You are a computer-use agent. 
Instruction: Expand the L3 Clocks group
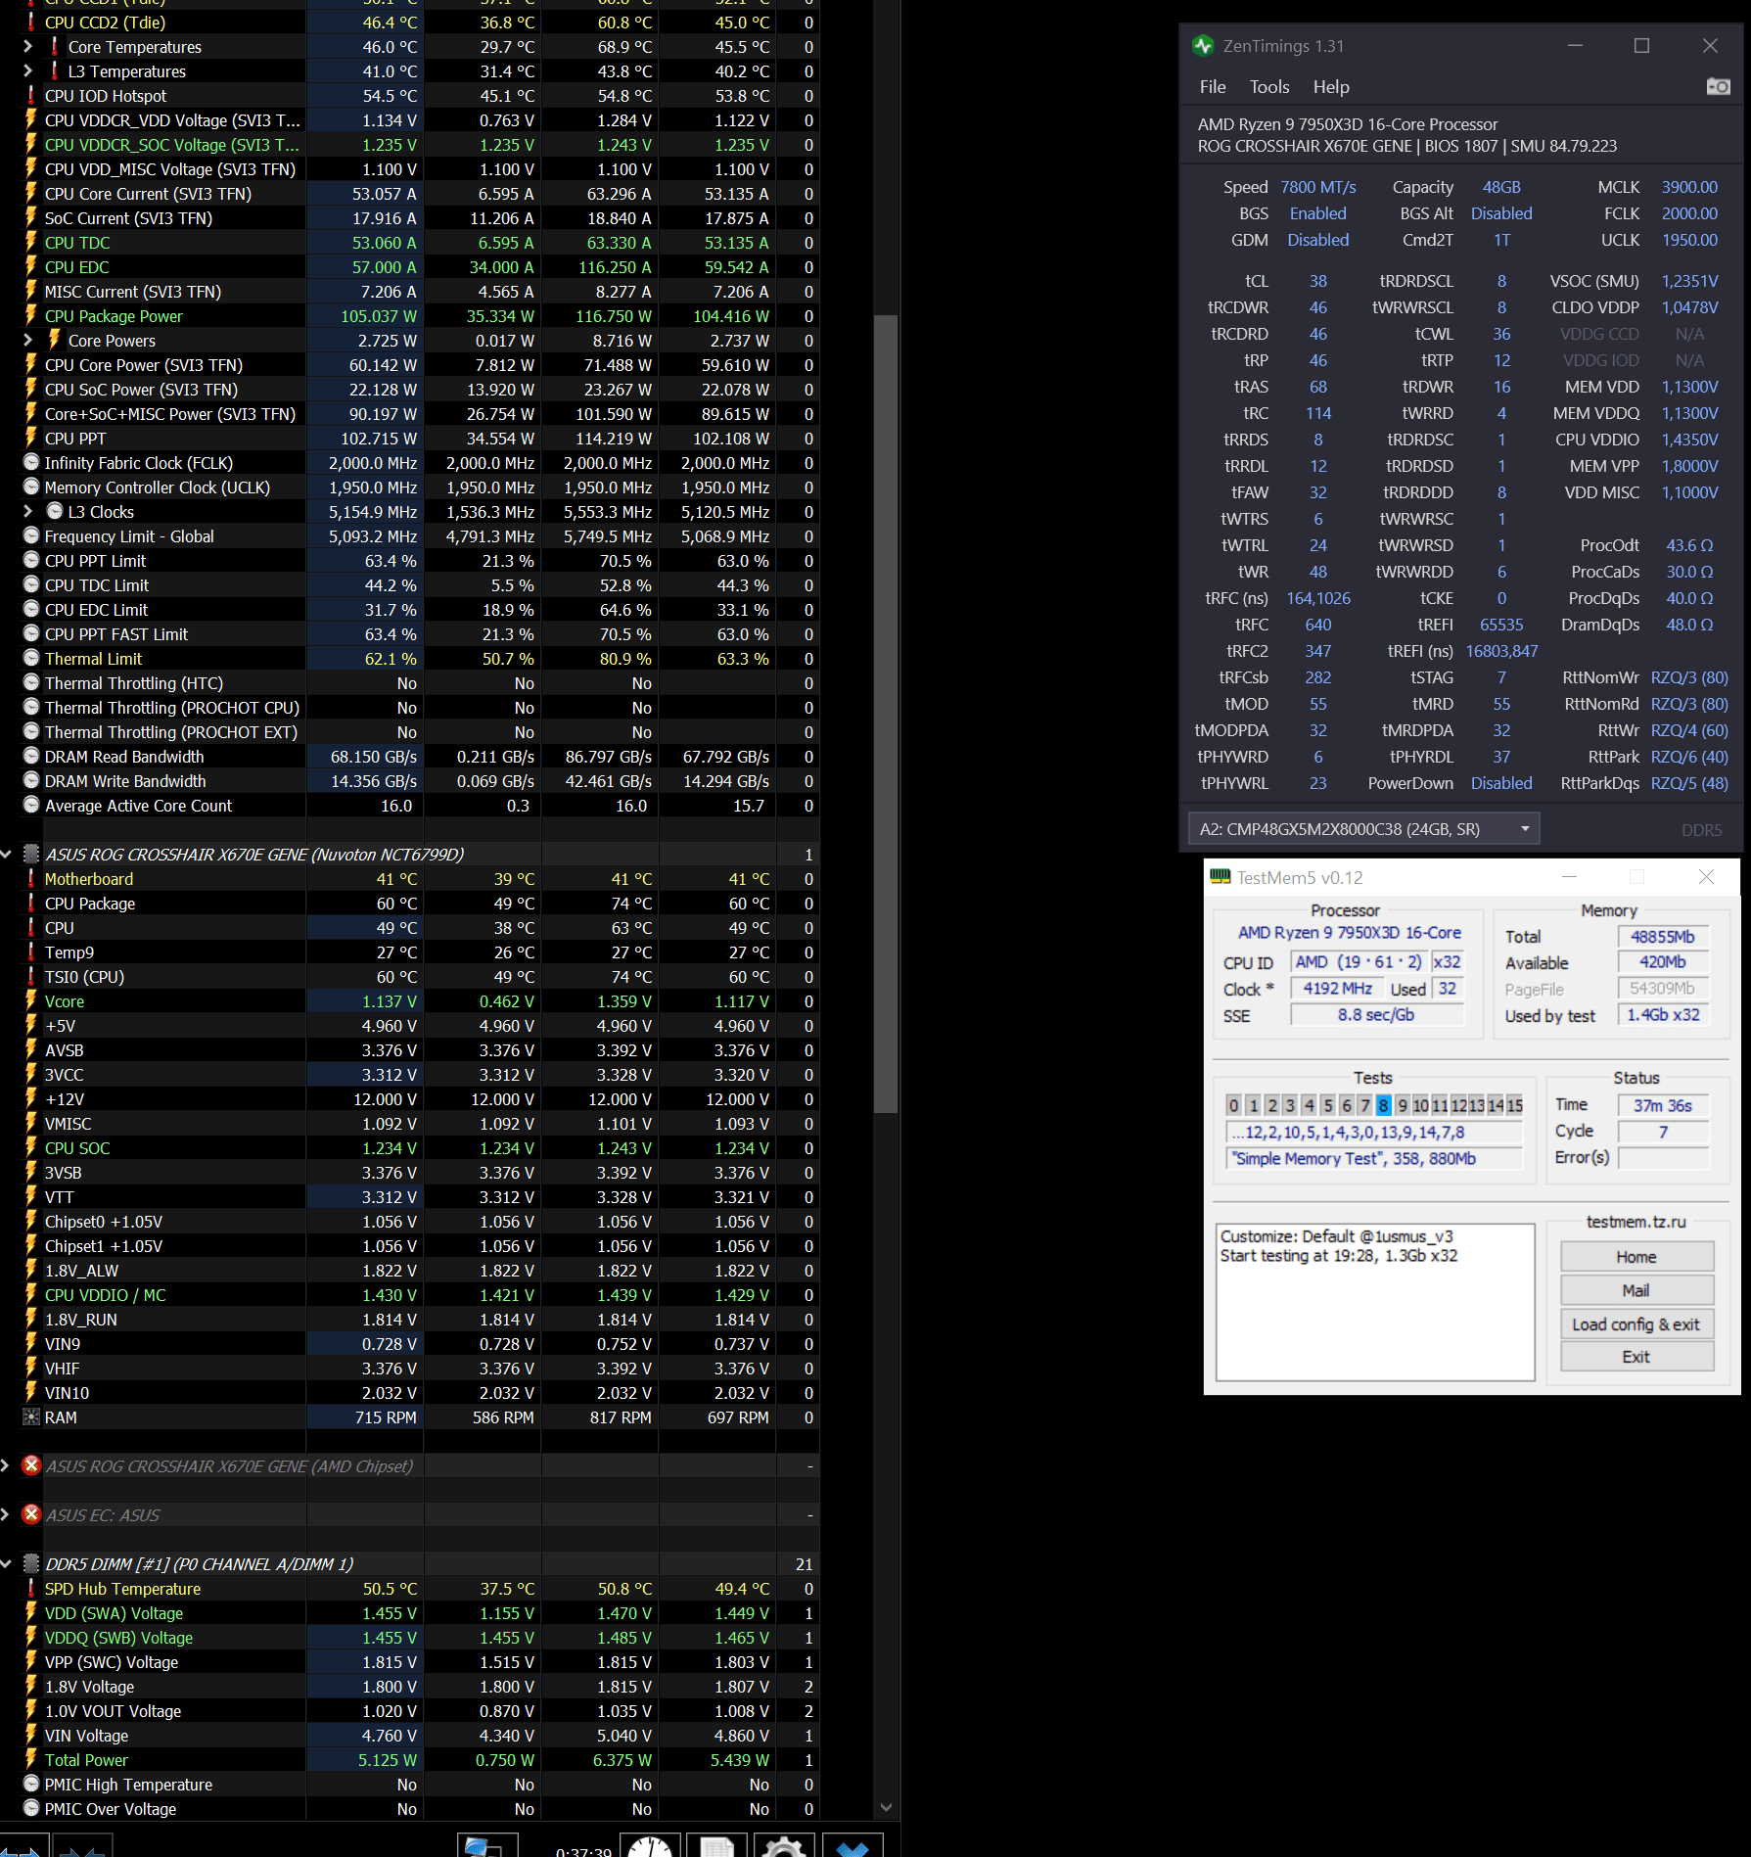click(x=27, y=511)
